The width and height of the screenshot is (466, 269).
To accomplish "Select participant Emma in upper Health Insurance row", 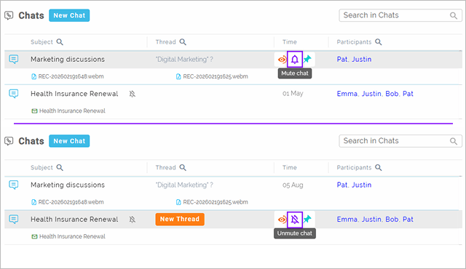I will [x=347, y=94].
